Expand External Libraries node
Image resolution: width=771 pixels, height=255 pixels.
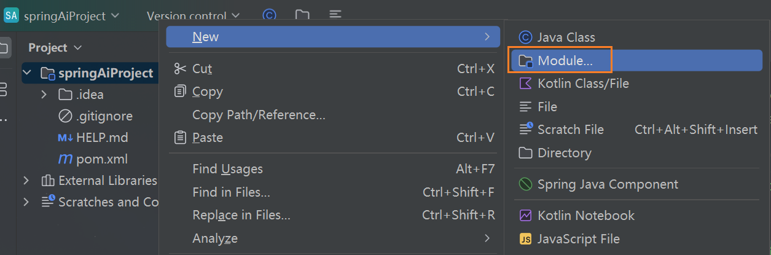(26, 181)
